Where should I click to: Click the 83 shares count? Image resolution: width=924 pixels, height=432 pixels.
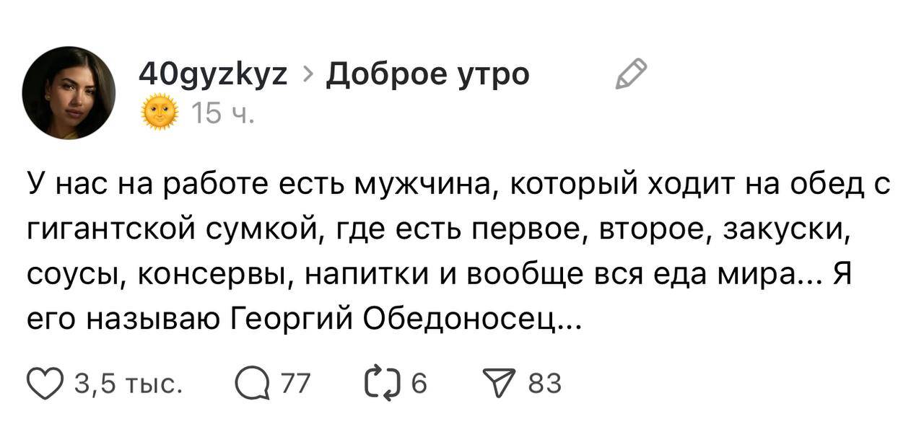pyautogui.click(x=544, y=384)
